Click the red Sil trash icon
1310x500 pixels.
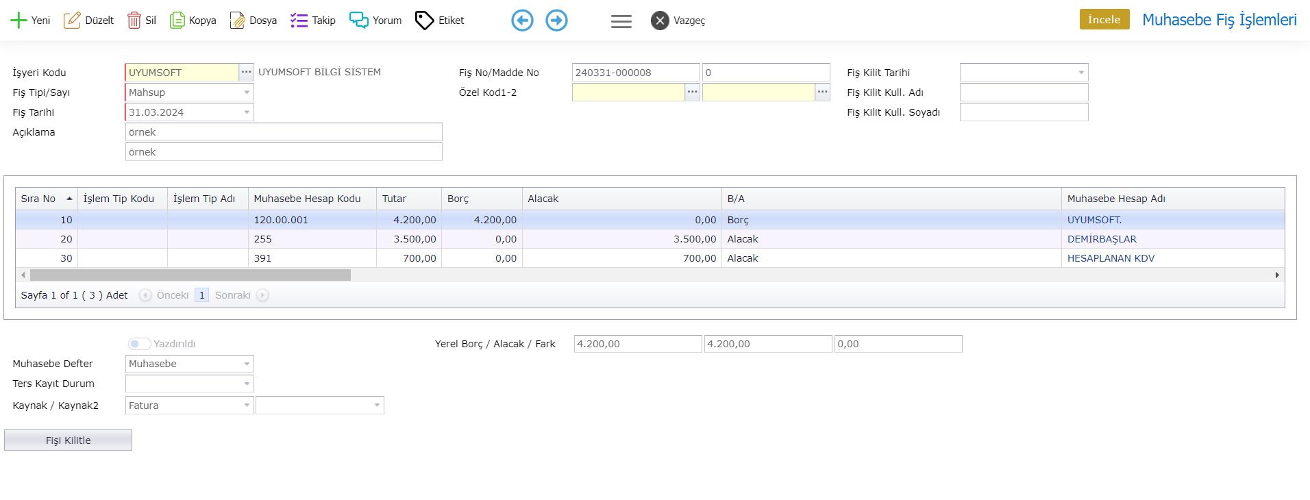pos(134,21)
